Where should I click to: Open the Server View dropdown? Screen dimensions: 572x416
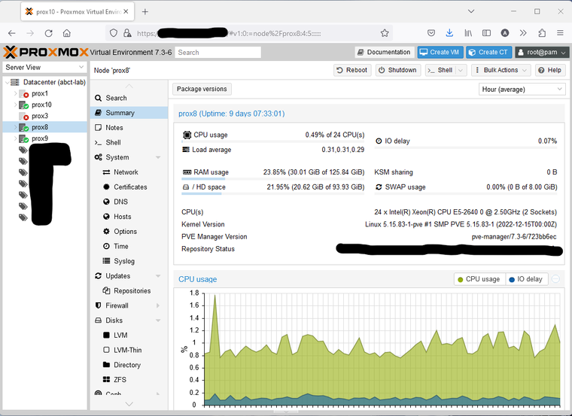[44, 67]
